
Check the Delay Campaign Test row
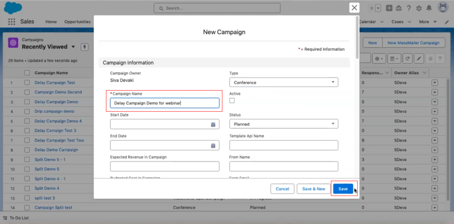[x=27, y=83]
